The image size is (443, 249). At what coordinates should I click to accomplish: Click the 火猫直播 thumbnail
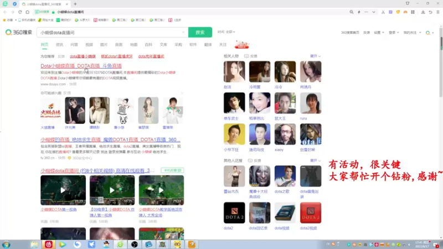click(50, 110)
